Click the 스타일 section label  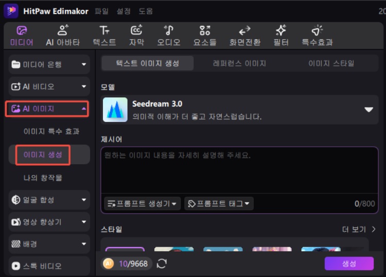(112, 230)
